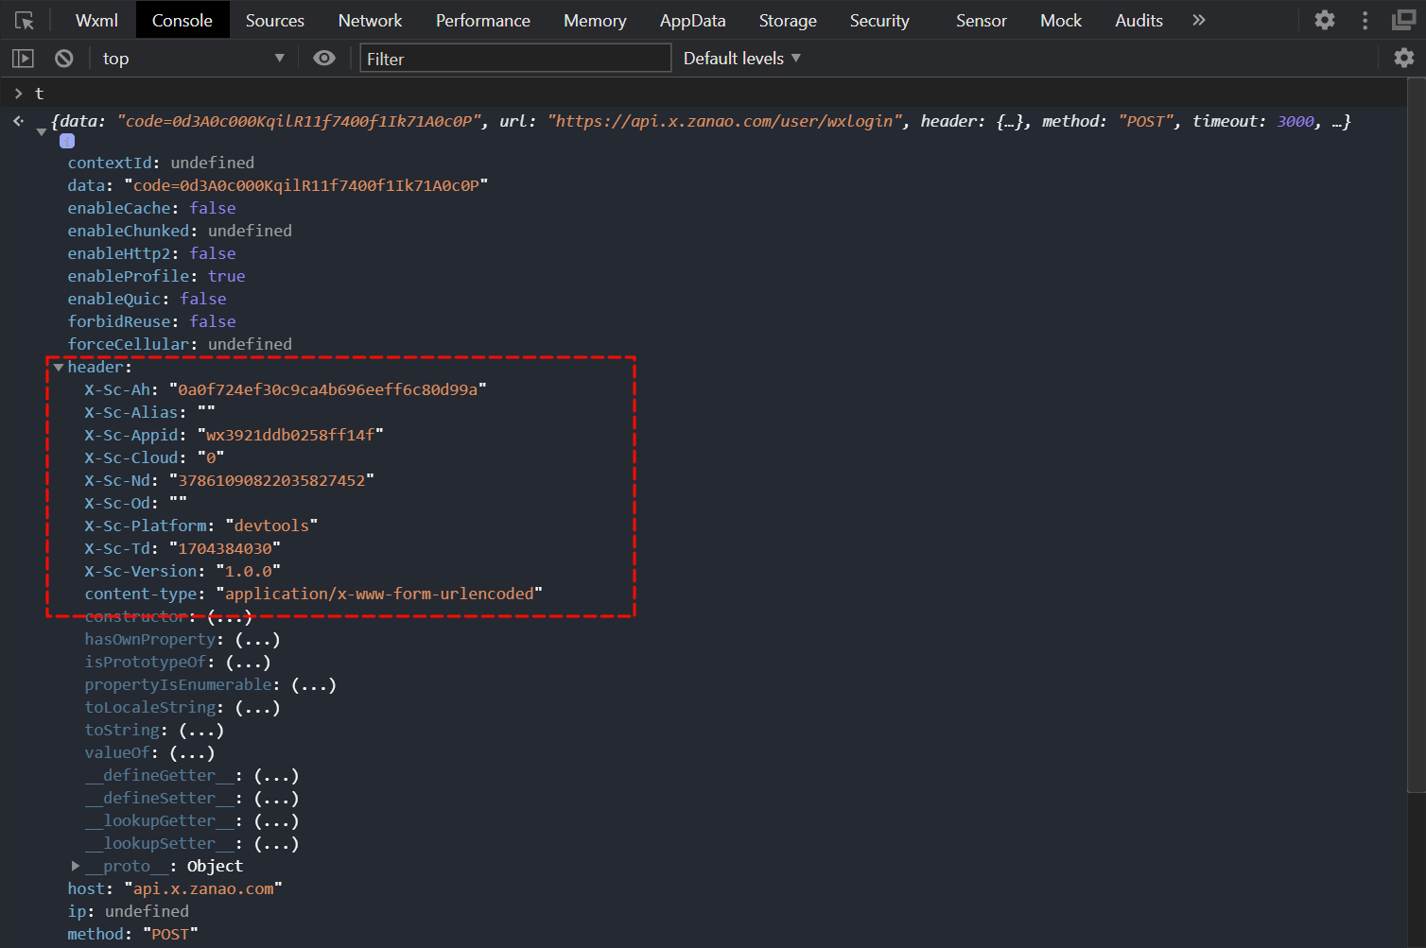Invoke the propertyIsEnumerable getter (...)
This screenshot has height=948, width=1426.
coord(314,684)
